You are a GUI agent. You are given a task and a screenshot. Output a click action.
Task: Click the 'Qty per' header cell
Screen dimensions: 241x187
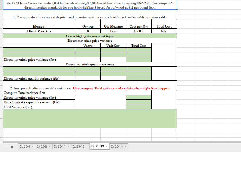click(x=88, y=26)
